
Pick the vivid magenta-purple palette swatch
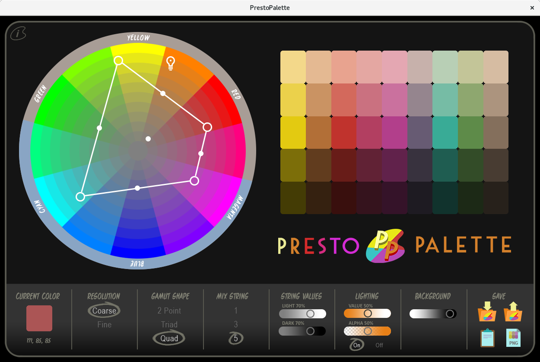tap(394, 132)
